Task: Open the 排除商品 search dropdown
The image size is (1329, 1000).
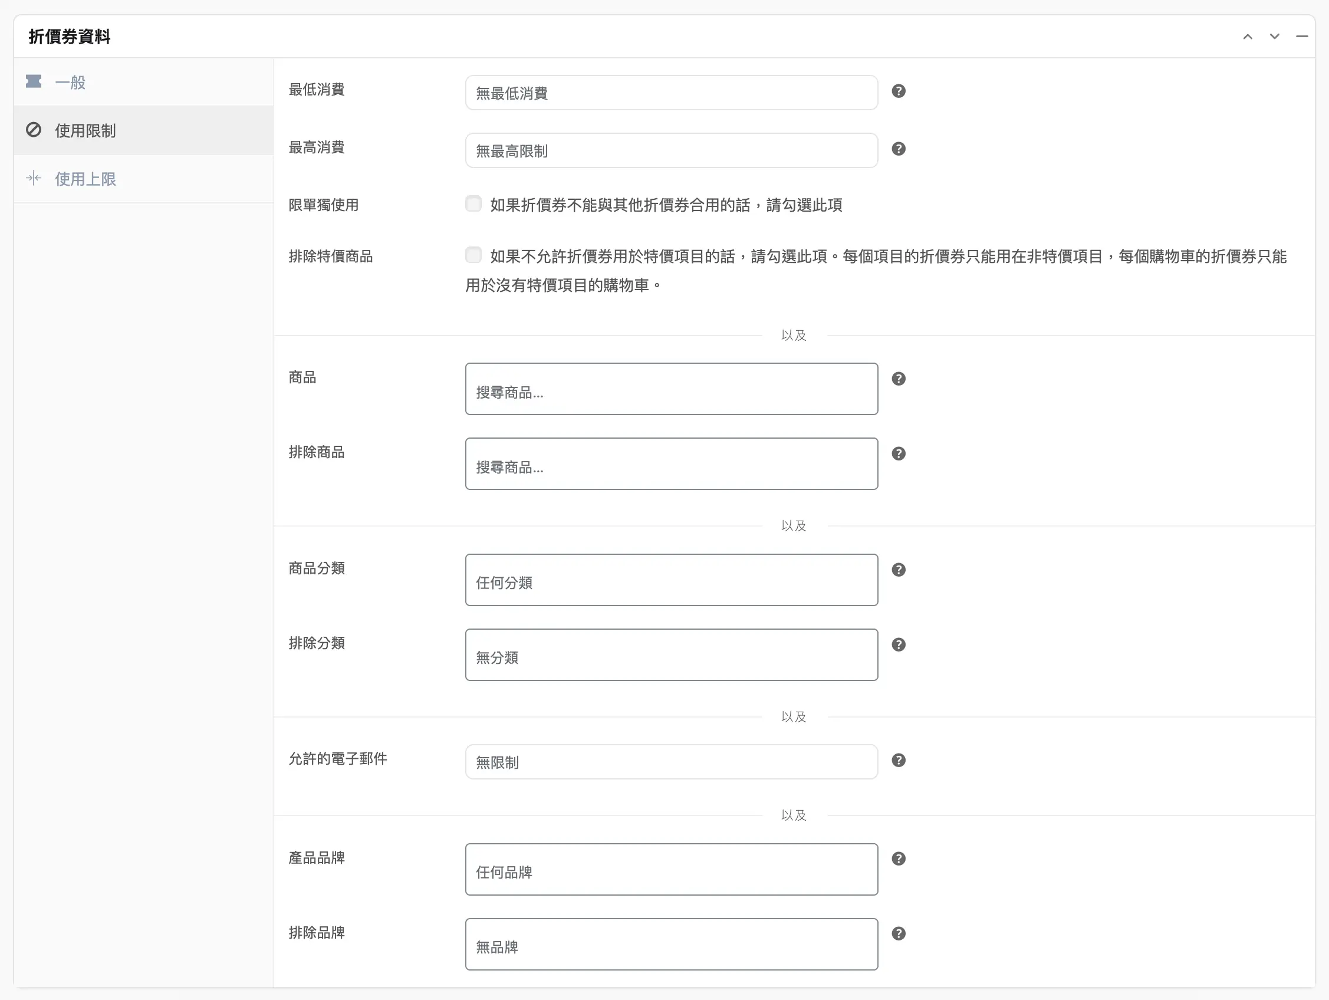Action: (672, 464)
